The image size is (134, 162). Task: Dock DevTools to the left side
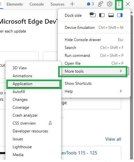click(102, 15)
